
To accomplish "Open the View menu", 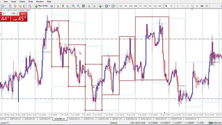I will click(6, 1).
